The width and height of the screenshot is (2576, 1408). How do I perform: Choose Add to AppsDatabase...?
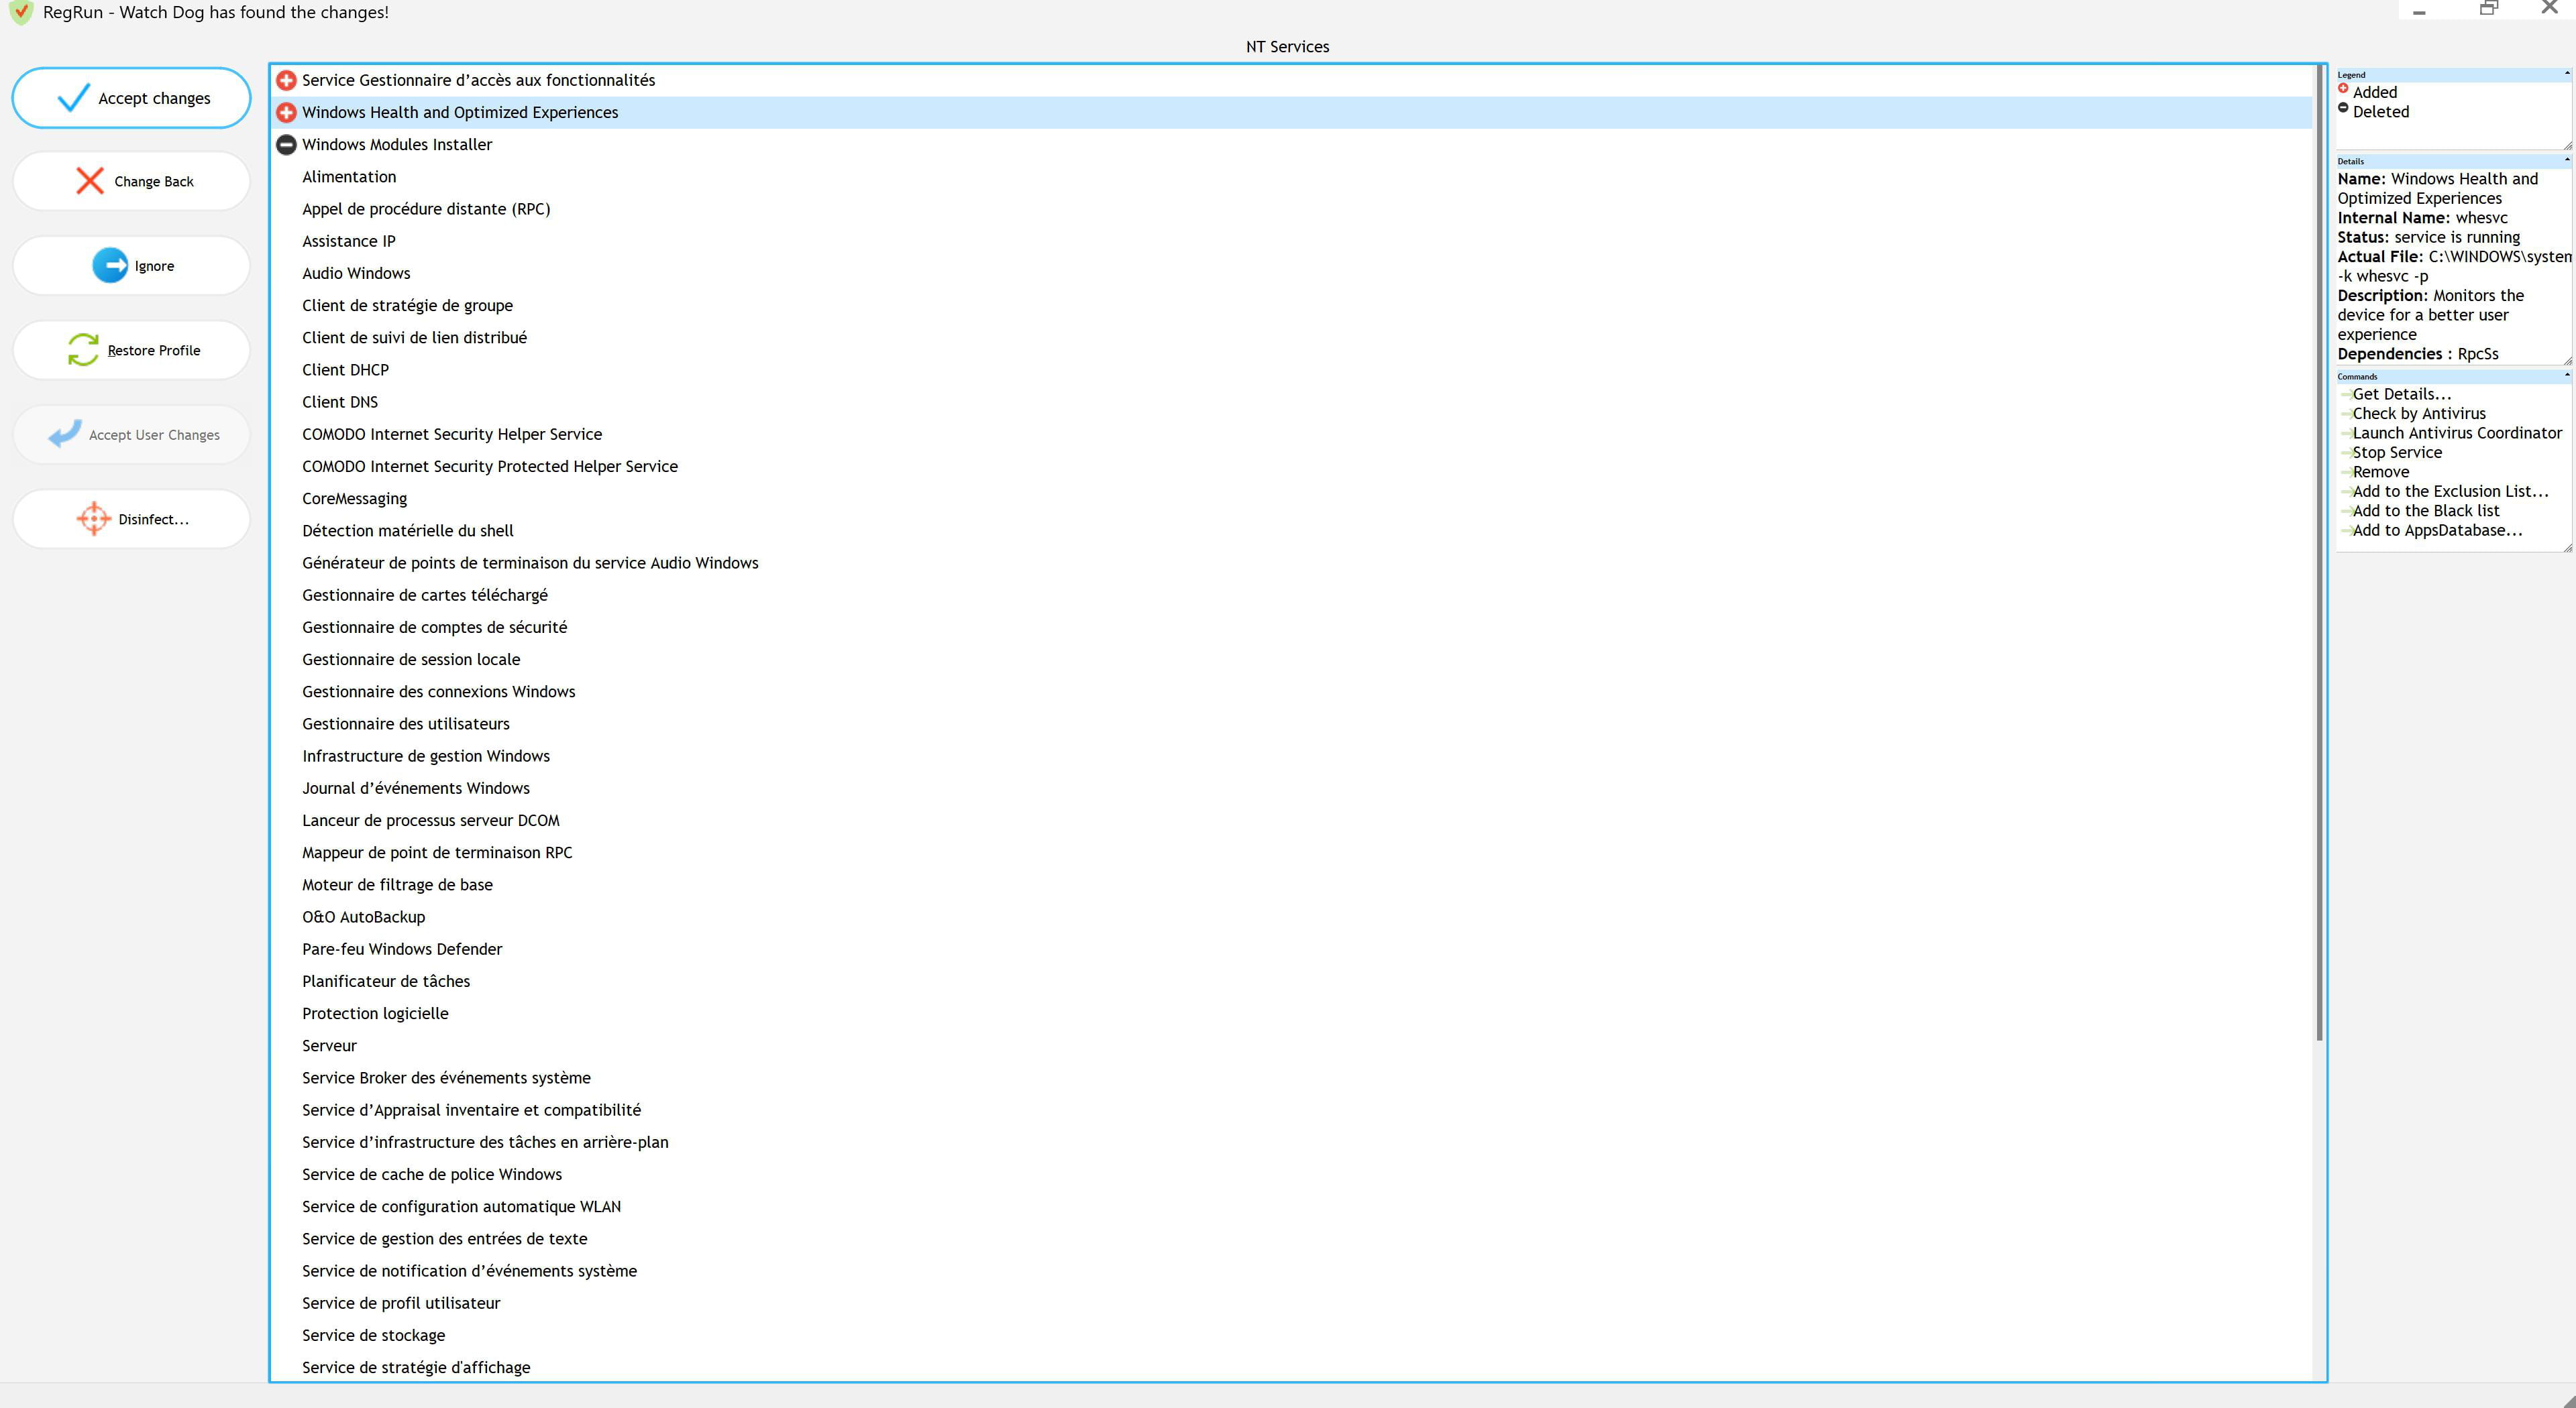2437,530
